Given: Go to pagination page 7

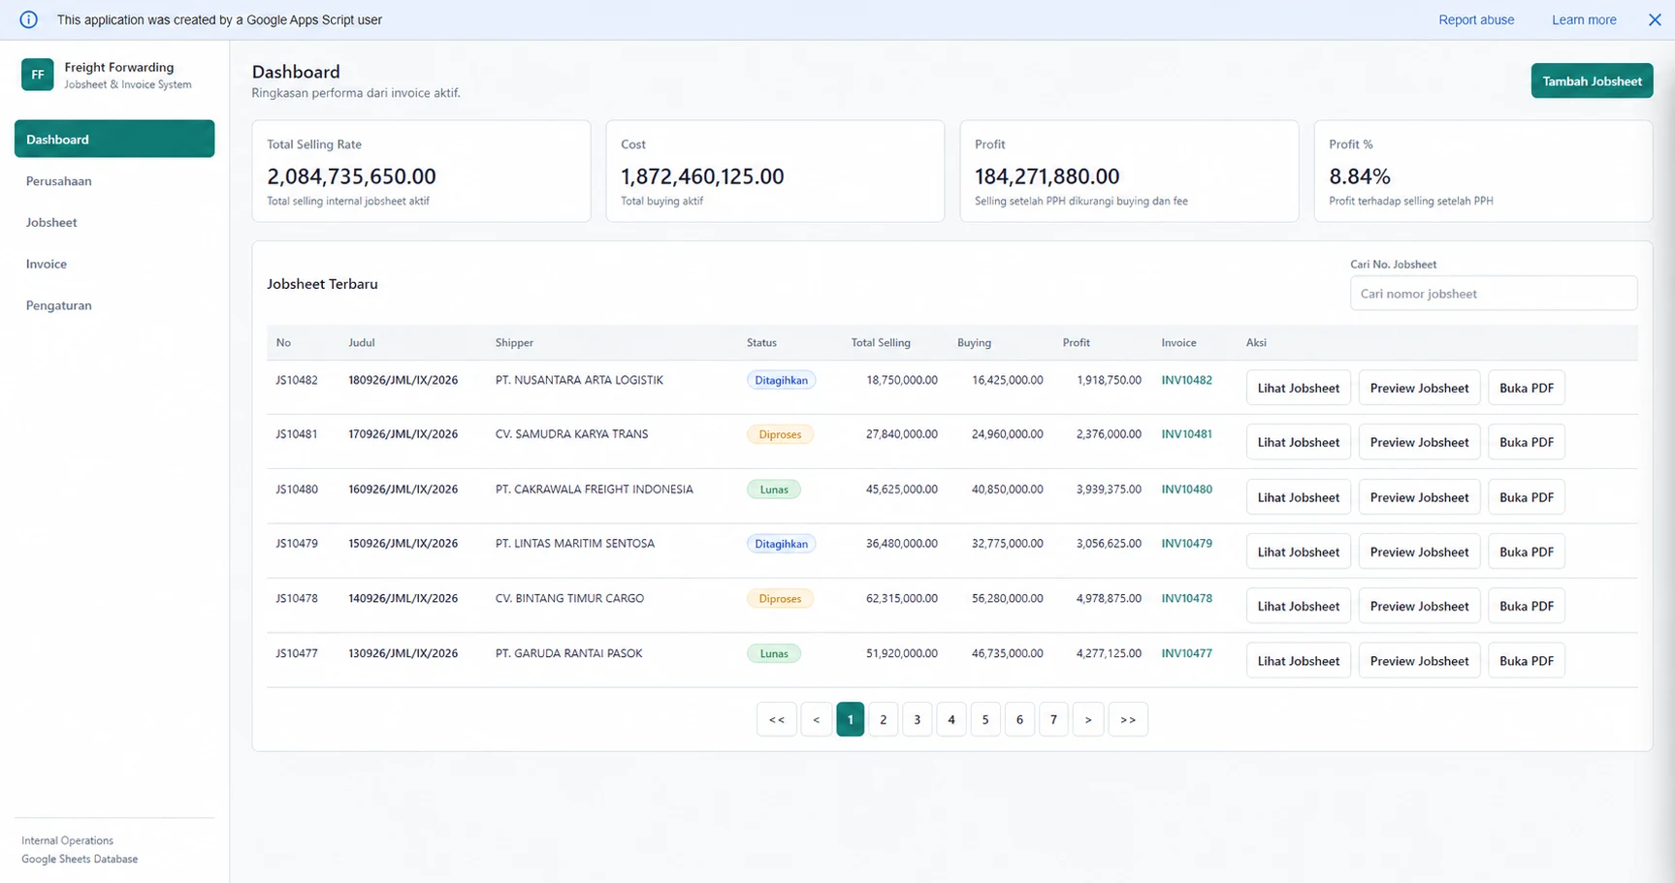Looking at the screenshot, I should tap(1053, 719).
